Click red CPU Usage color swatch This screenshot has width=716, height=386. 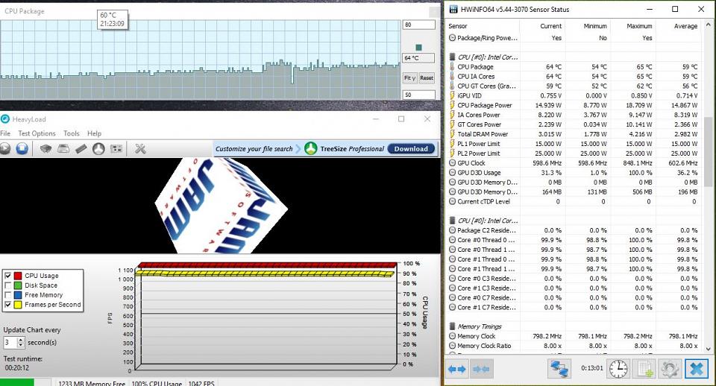point(18,276)
